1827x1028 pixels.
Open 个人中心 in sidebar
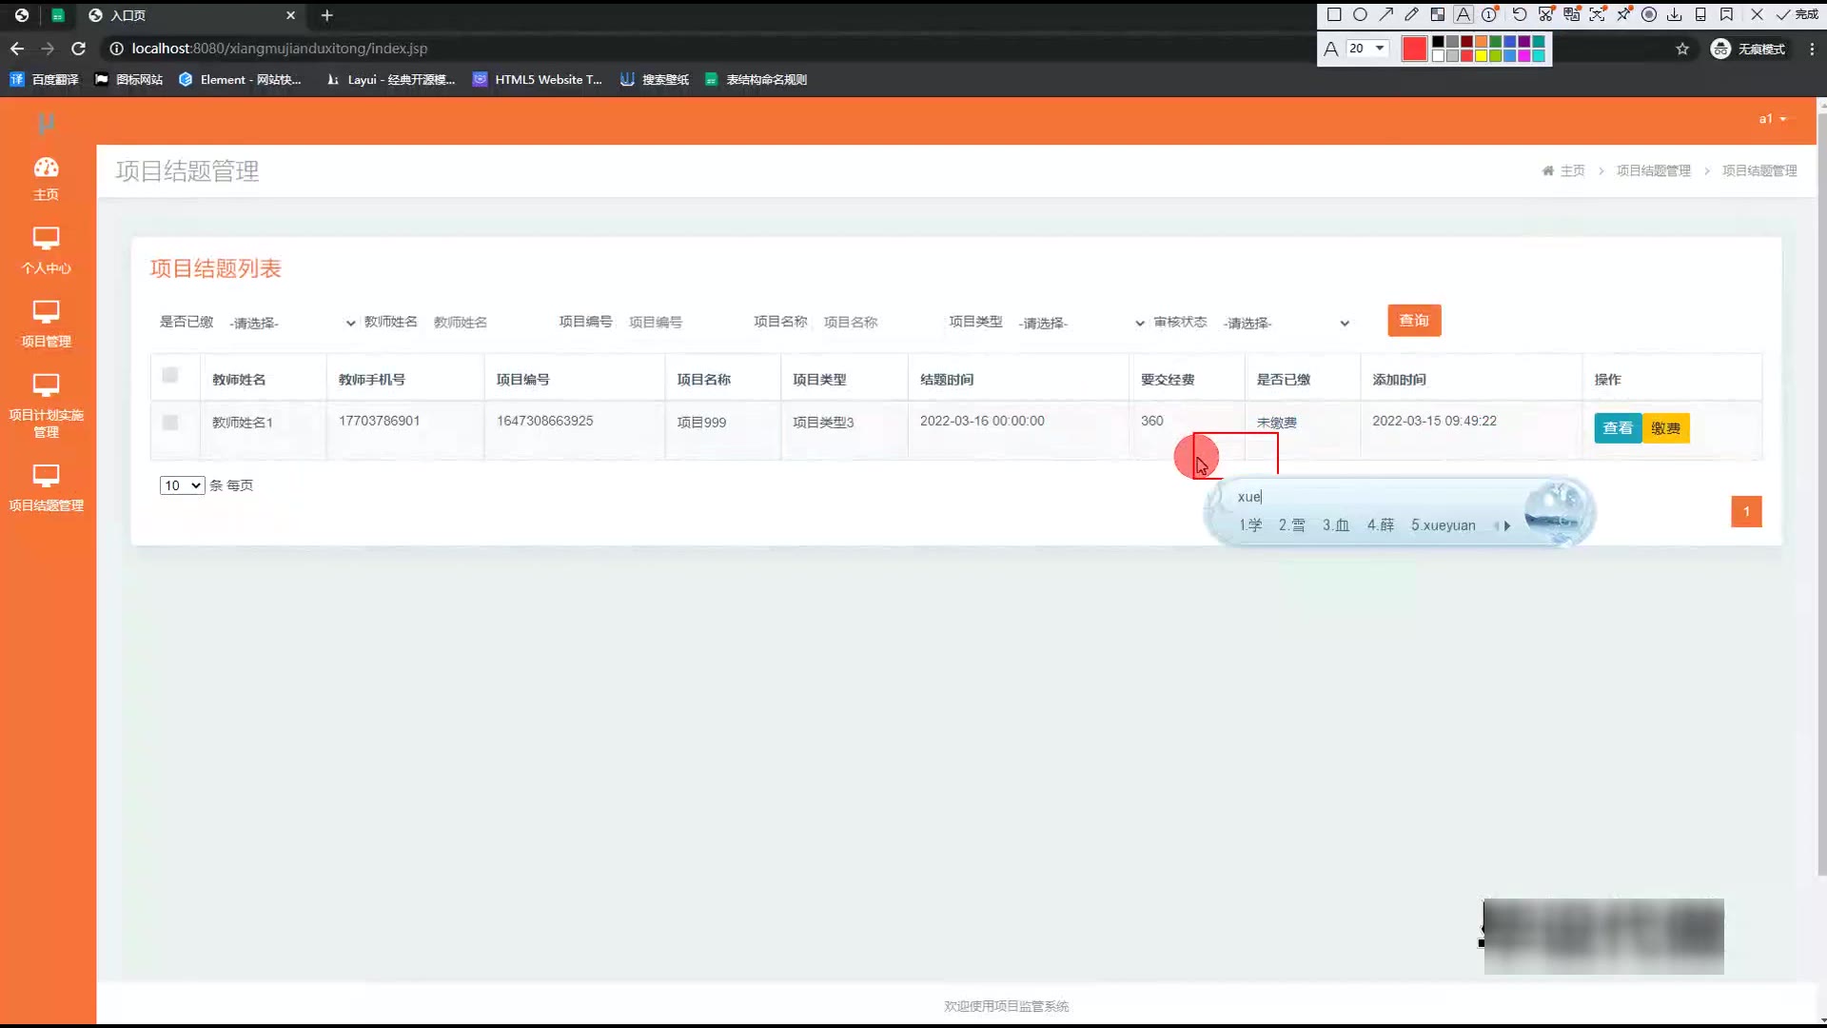[x=46, y=250]
